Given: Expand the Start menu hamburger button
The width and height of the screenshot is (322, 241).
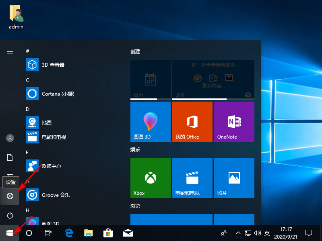Looking at the screenshot, I should point(10,51).
